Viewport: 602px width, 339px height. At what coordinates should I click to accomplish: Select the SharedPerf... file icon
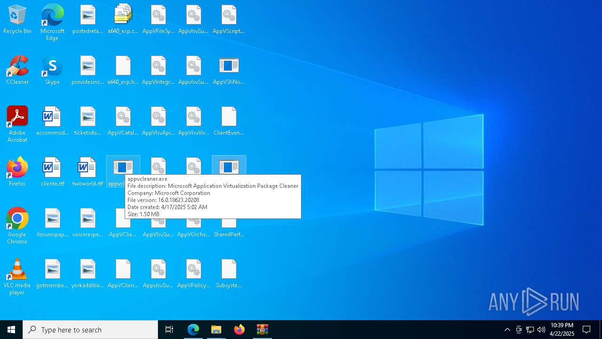pyautogui.click(x=229, y=228)
